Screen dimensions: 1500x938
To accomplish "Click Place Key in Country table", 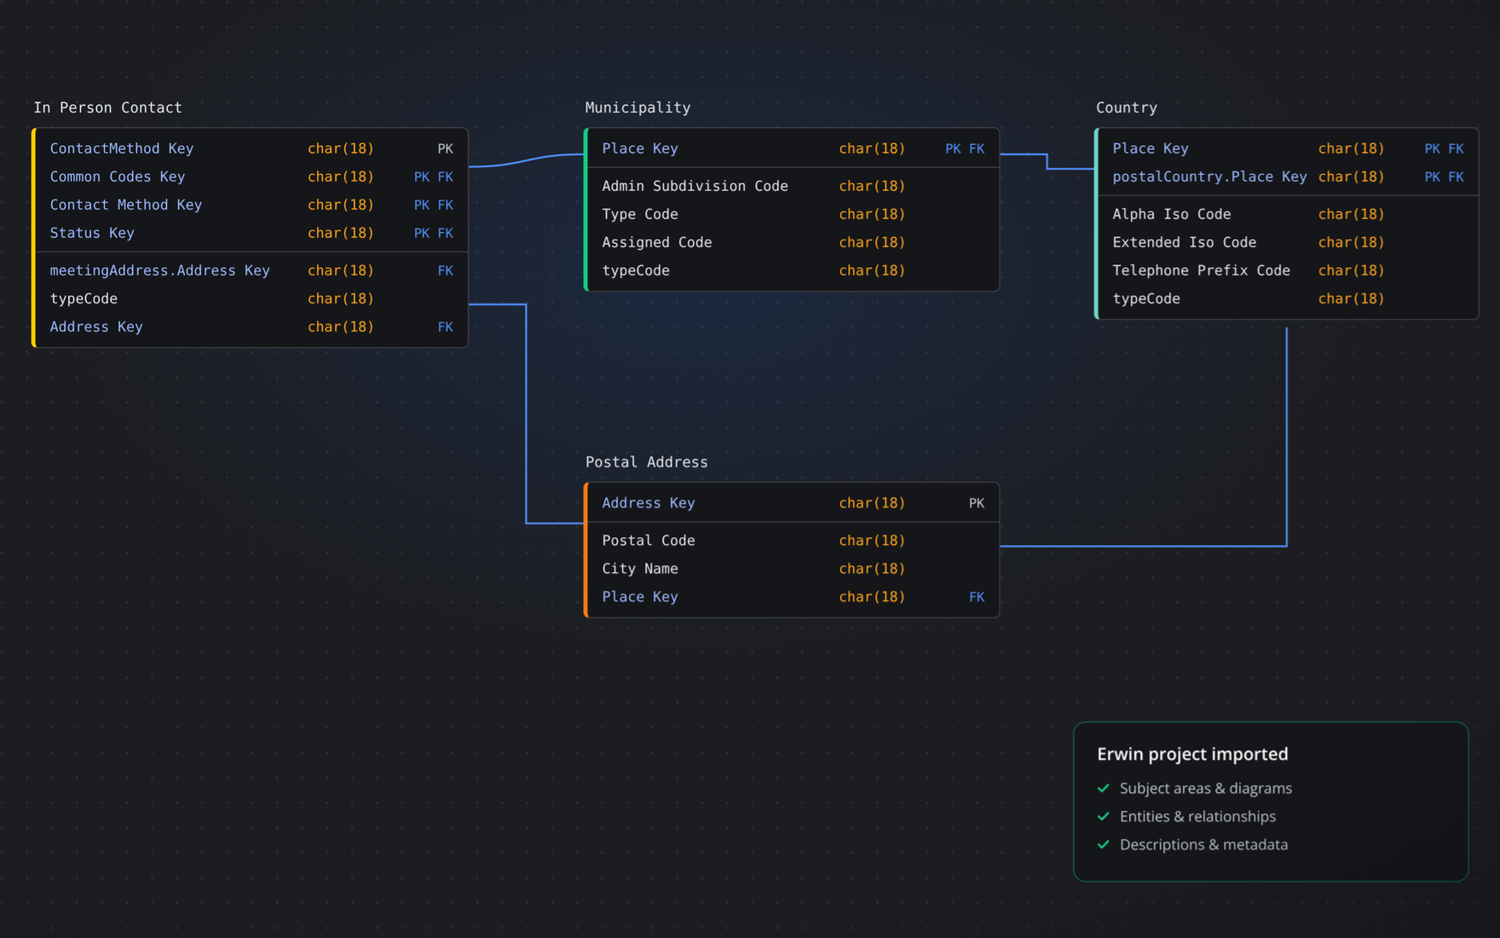I will [x=1288, y=148].
